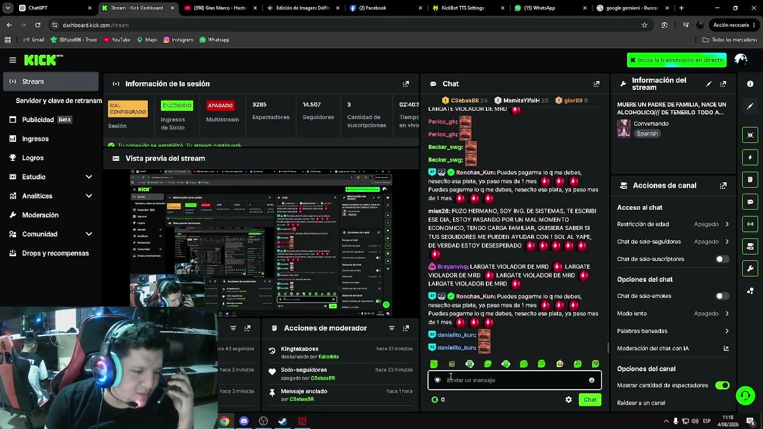This screenshot has height=429, width=763.
Task: Click Inicia la transmisión en directo
Action: pyautogui.click(x=677, y=60)
